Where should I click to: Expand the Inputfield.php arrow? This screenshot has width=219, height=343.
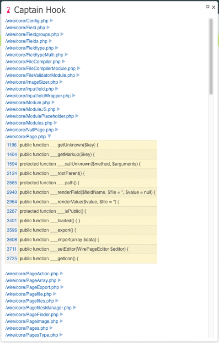57,89
